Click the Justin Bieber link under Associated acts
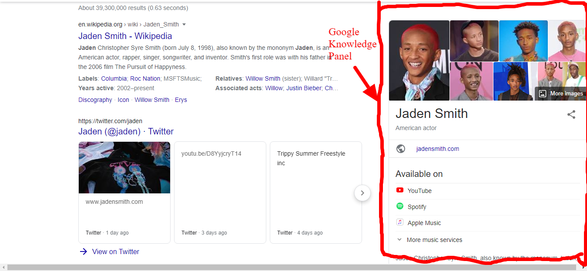The height and width of the screenshot is (271, 587). pos(304,88)
